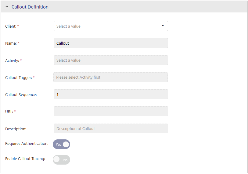248x174 pixels.
Task: Disable the Requires Authentication switch
Action: click(x=62, y=144)
